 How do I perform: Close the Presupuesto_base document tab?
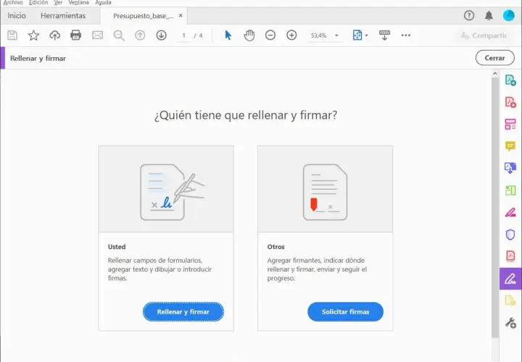181,16
